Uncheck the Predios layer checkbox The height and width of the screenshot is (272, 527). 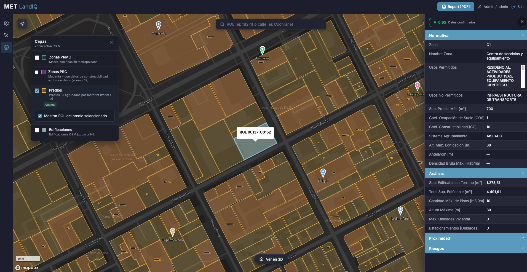[37, 91]
